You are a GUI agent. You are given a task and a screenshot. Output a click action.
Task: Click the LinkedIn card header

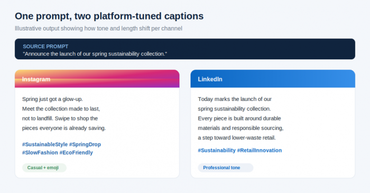tap(273, 79)
